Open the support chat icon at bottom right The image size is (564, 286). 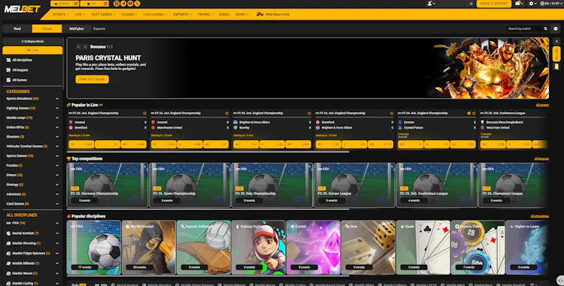(x=560, y=280)
